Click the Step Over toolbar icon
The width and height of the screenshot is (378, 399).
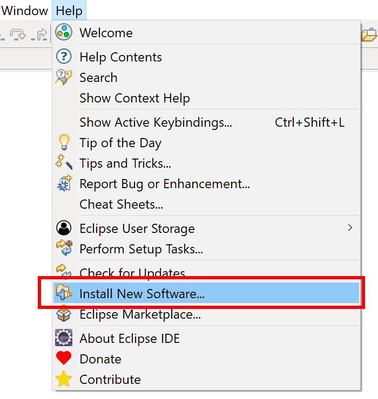coord(17,35)
